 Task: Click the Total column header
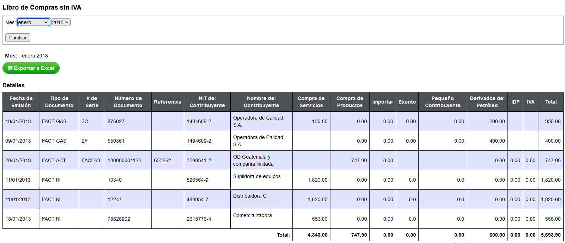point(551,102)
